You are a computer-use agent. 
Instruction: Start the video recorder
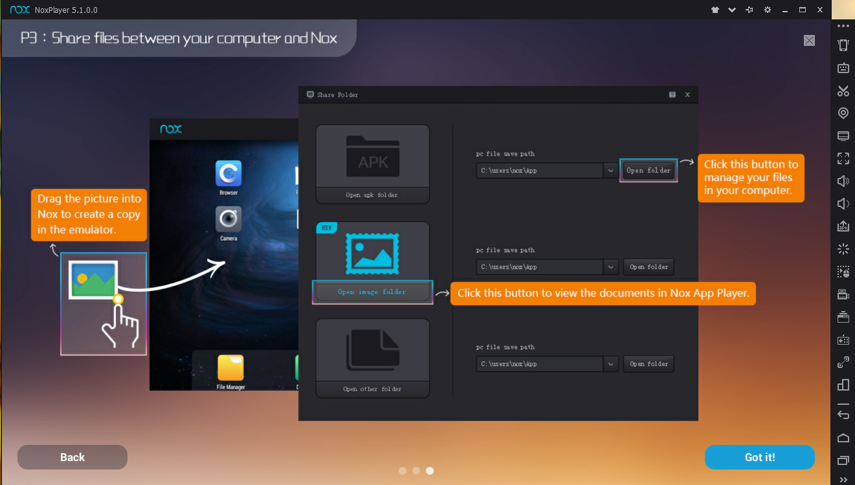(843, 294)
